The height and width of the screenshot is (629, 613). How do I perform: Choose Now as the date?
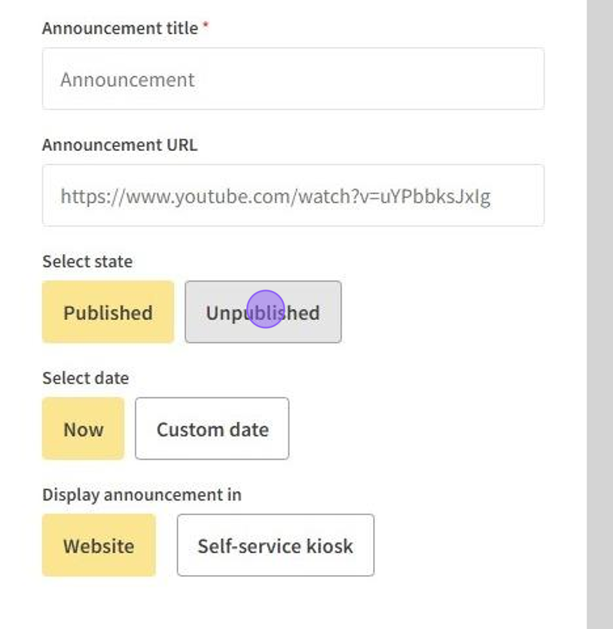(x=83, y=429)
